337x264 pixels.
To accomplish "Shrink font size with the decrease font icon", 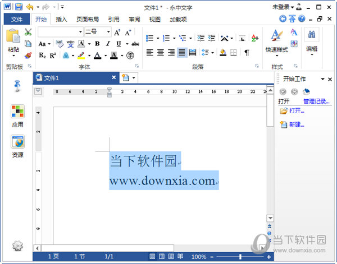I will pos(128,33).
